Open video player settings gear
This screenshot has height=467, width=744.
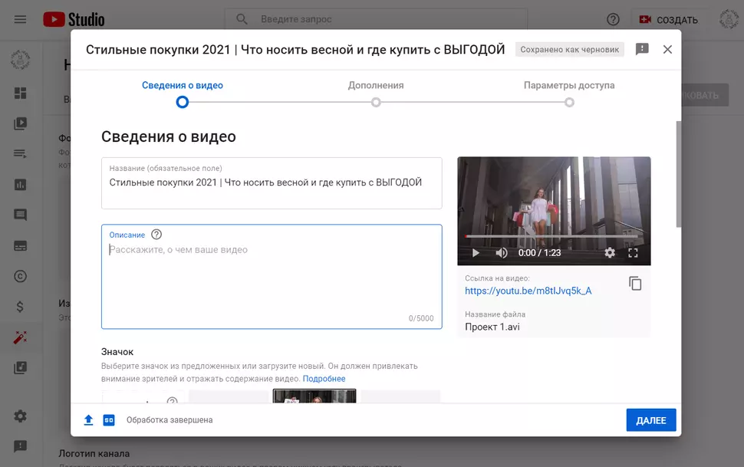tap(610, 252)
